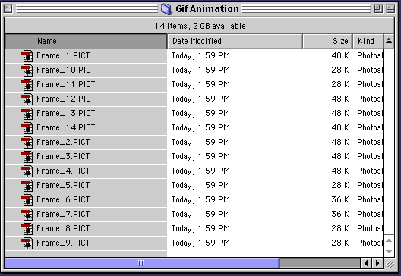Select the Frame_1.PICT file icon

tap(27, 56)
